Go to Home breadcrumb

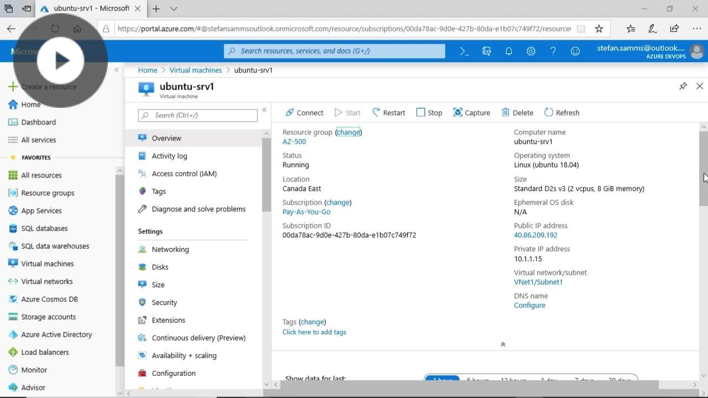point(148,70)
